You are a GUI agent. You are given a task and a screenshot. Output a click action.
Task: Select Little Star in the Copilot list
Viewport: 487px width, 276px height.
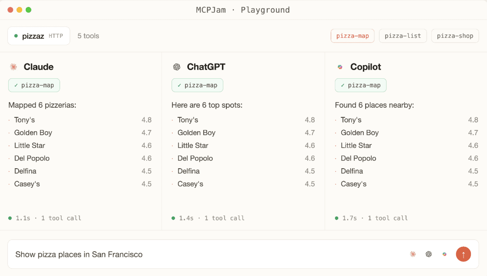[356, 146]
